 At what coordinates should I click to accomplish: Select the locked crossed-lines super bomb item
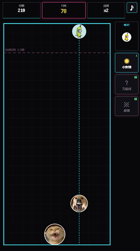pos(127,106)
